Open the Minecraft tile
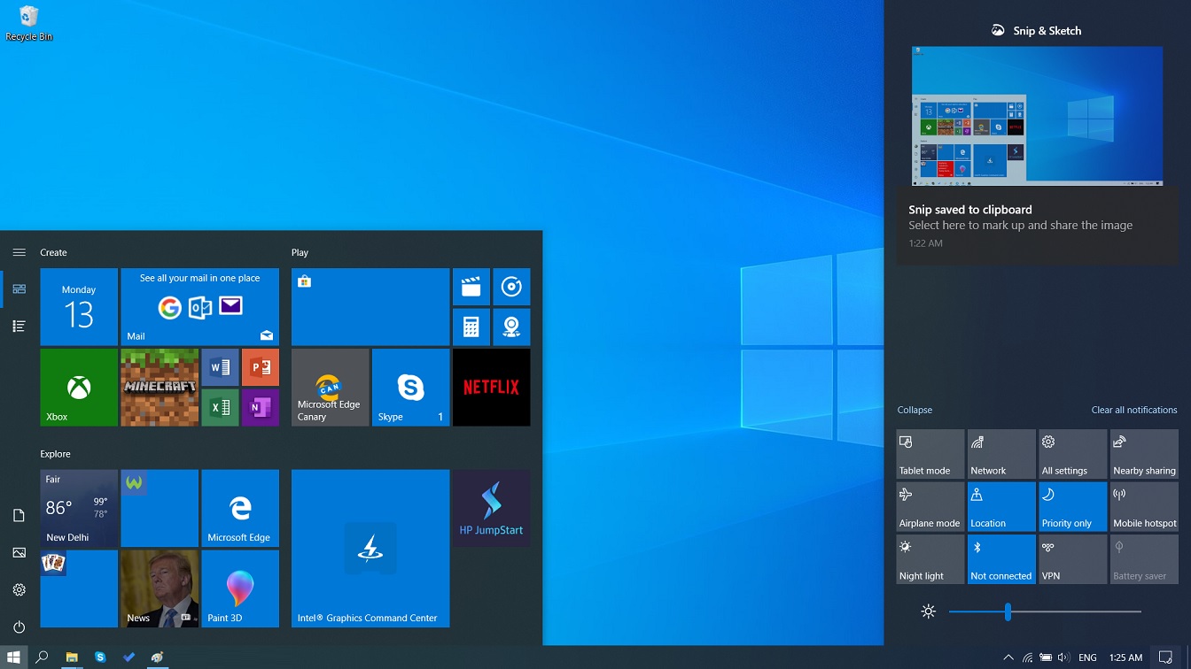The height and width of the screenshot is (669, 1191). tap(160, 387)
